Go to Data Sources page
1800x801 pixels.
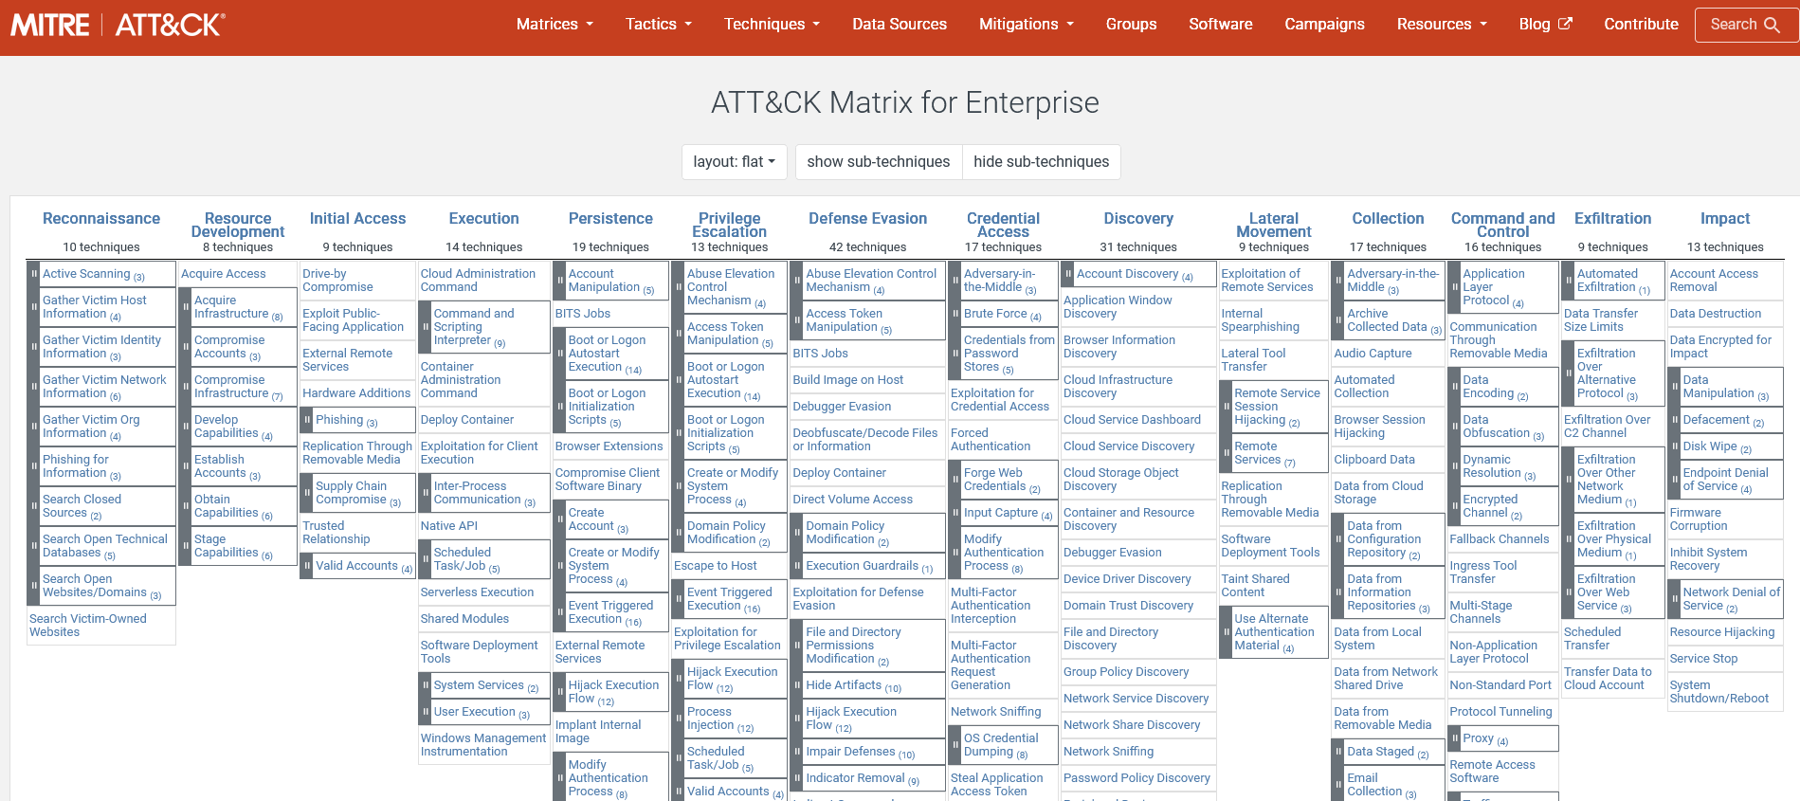tap(900, 25)
